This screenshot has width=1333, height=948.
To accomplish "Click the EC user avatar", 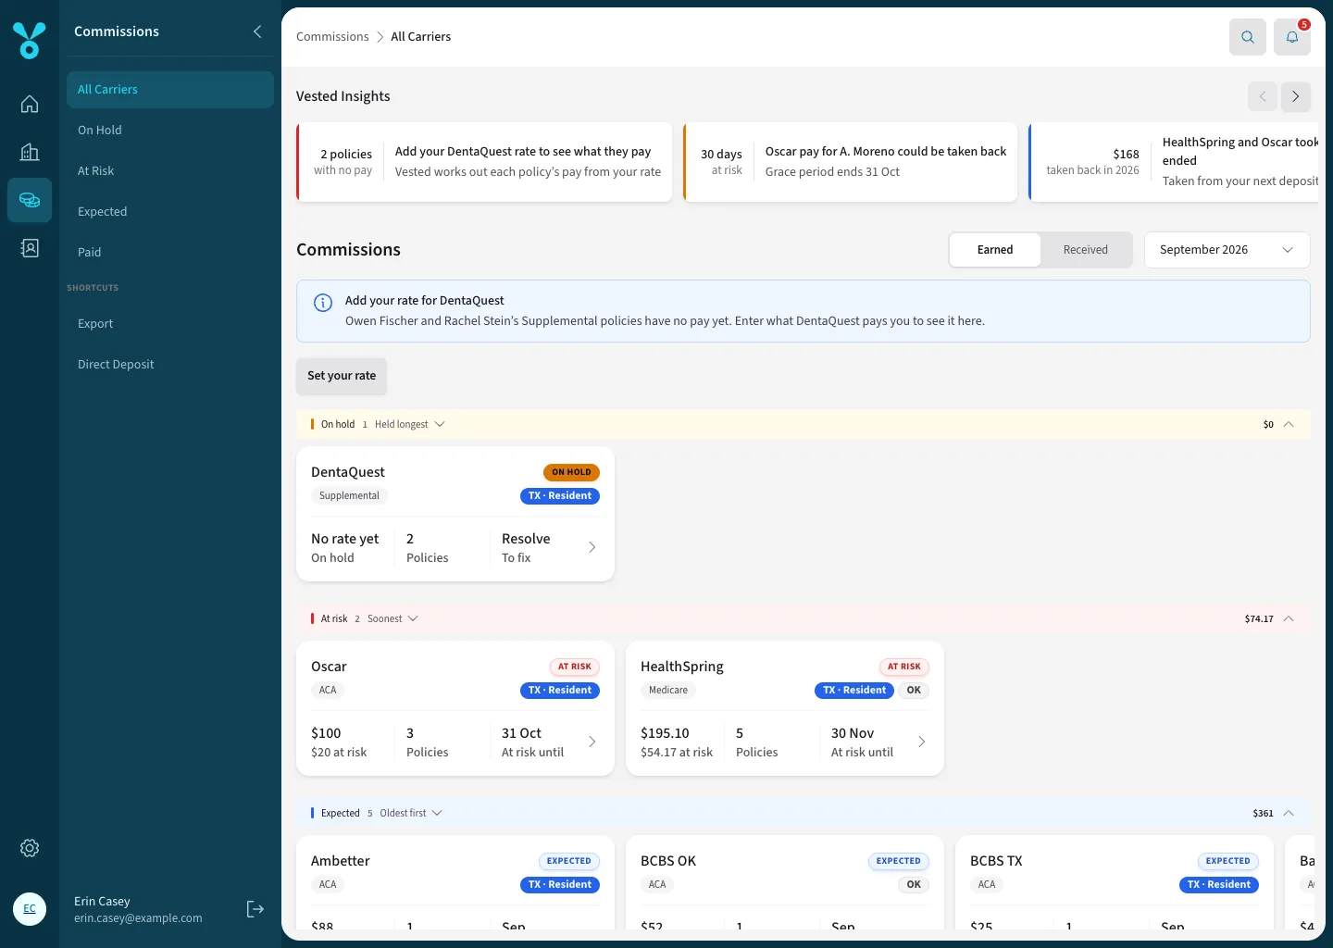I will point(30,909).
